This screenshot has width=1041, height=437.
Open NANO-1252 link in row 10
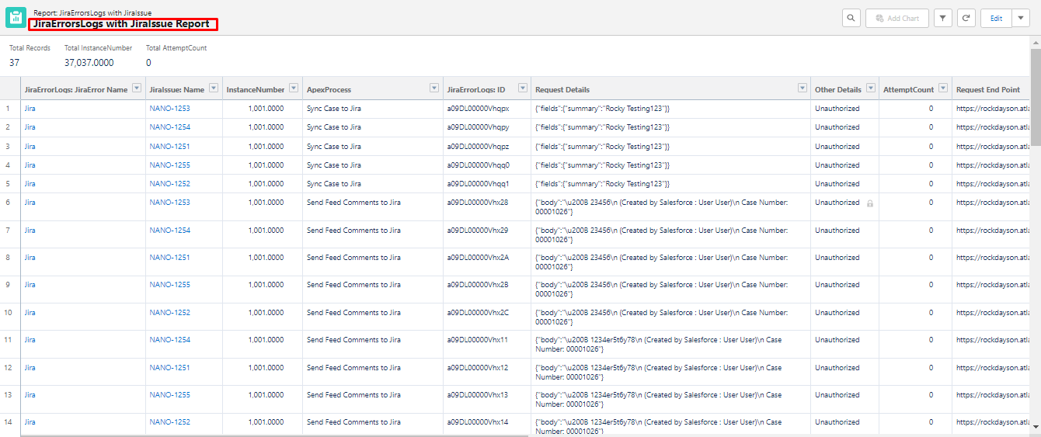(169, 313)
